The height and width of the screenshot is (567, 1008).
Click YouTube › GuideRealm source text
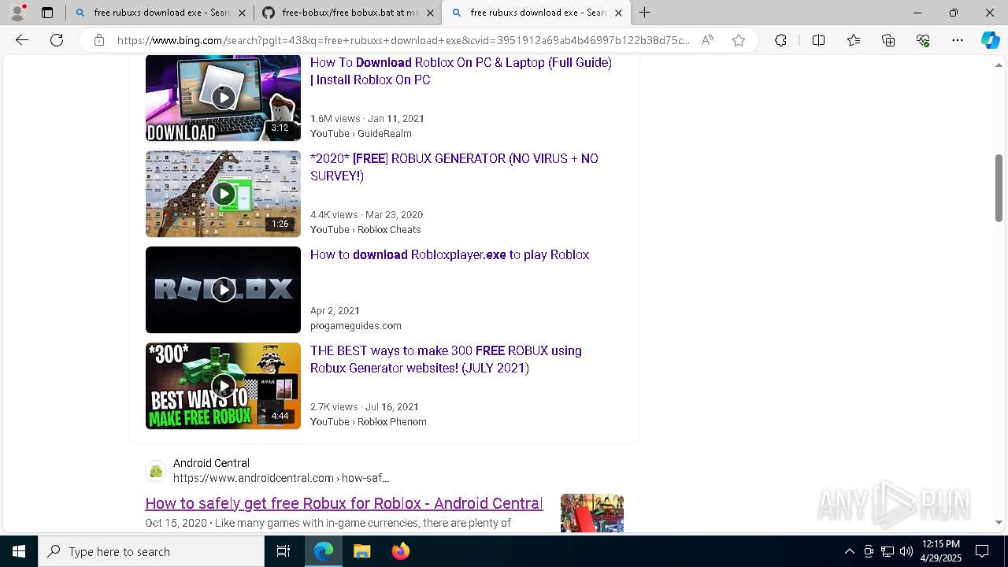(361, 134)
